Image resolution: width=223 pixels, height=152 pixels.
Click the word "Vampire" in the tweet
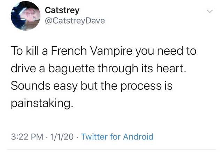(x=111, y=51)
